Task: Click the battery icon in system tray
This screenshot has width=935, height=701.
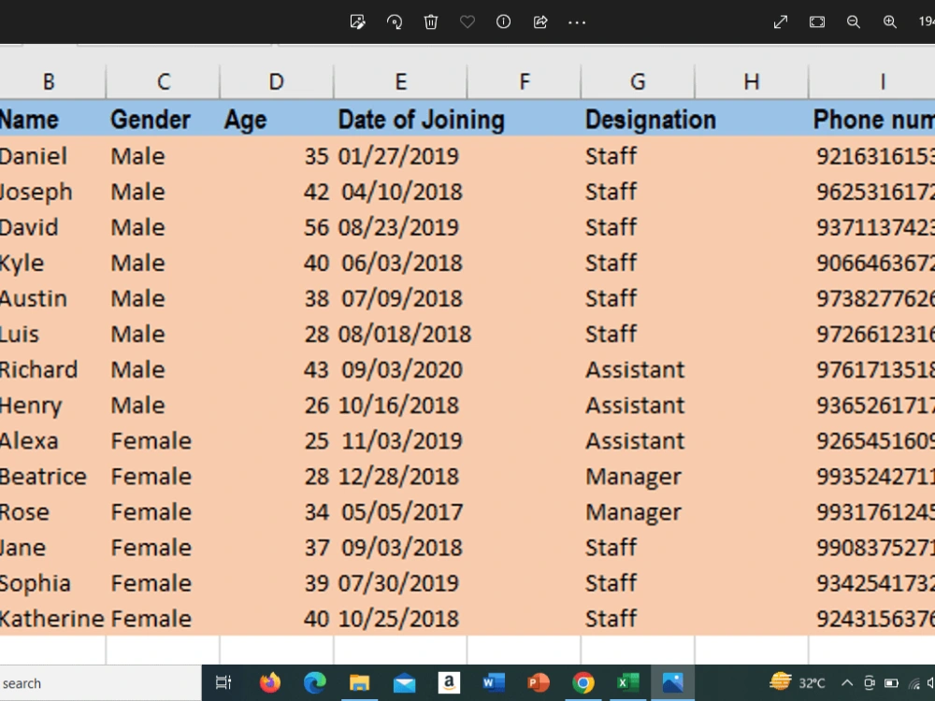Action: pyautogui.click(x=891, y=683)
